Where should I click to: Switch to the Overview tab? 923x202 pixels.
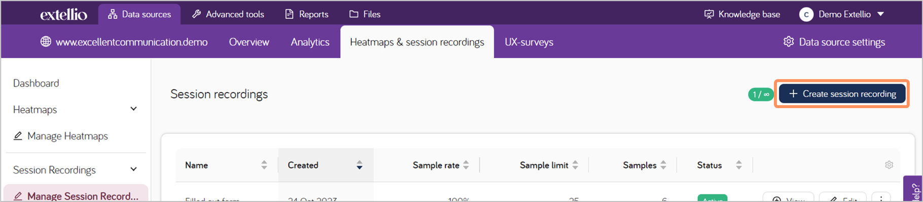click(x=249, y=42)
